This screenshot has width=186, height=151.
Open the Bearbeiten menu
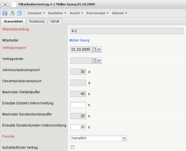[57, 13]
